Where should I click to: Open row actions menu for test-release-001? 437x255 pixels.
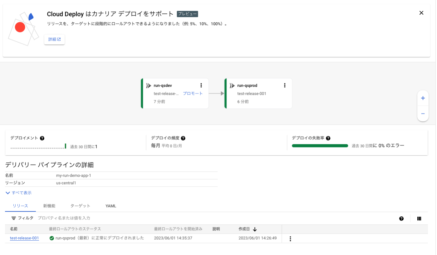[x=290, y=239]
